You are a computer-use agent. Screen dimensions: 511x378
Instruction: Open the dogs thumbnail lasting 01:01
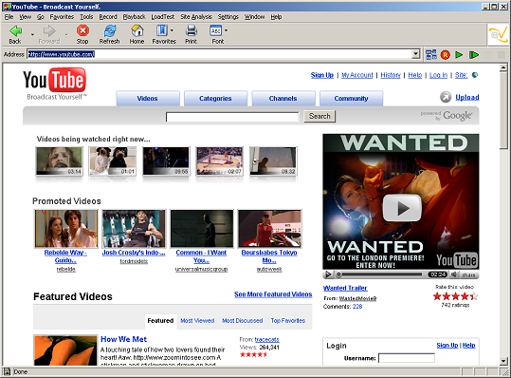(x=113, y=161)
